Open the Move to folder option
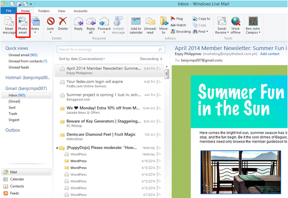Screen dimensions: 288x198 (x=164, y=25)
